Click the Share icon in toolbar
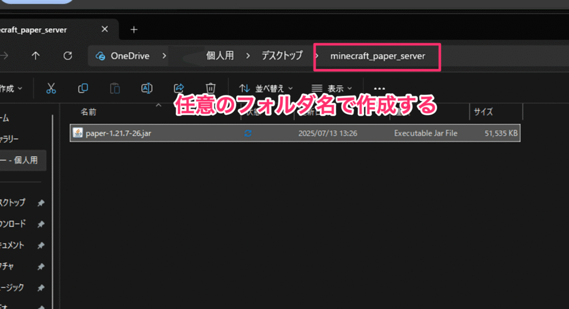Image resolution: width=569 pixels, height=309 pixels. click(x=179, y=88)
